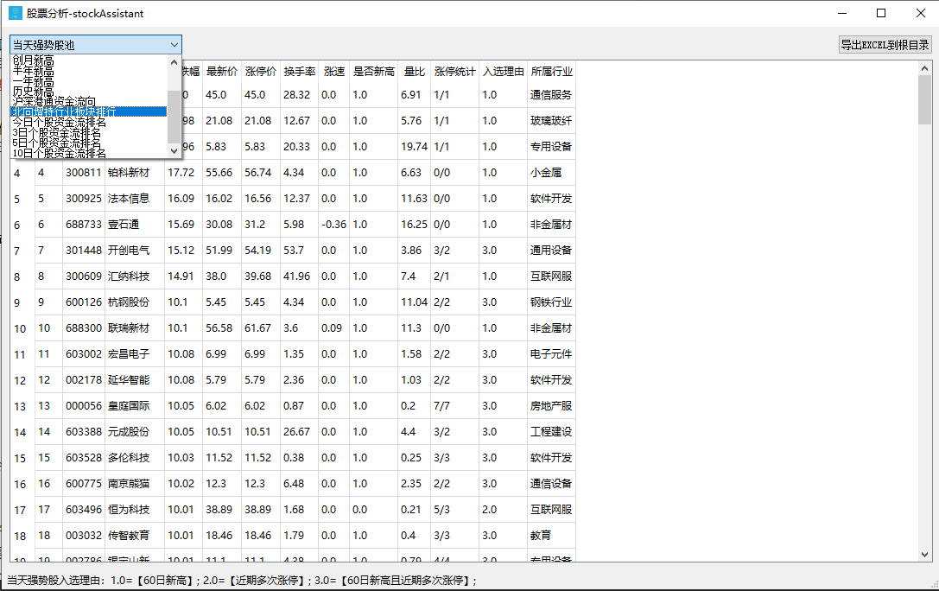Click the dropdown list's scroll-up arrow
The height and width of the screenshot is (591, 939).
tap(174, 63)
